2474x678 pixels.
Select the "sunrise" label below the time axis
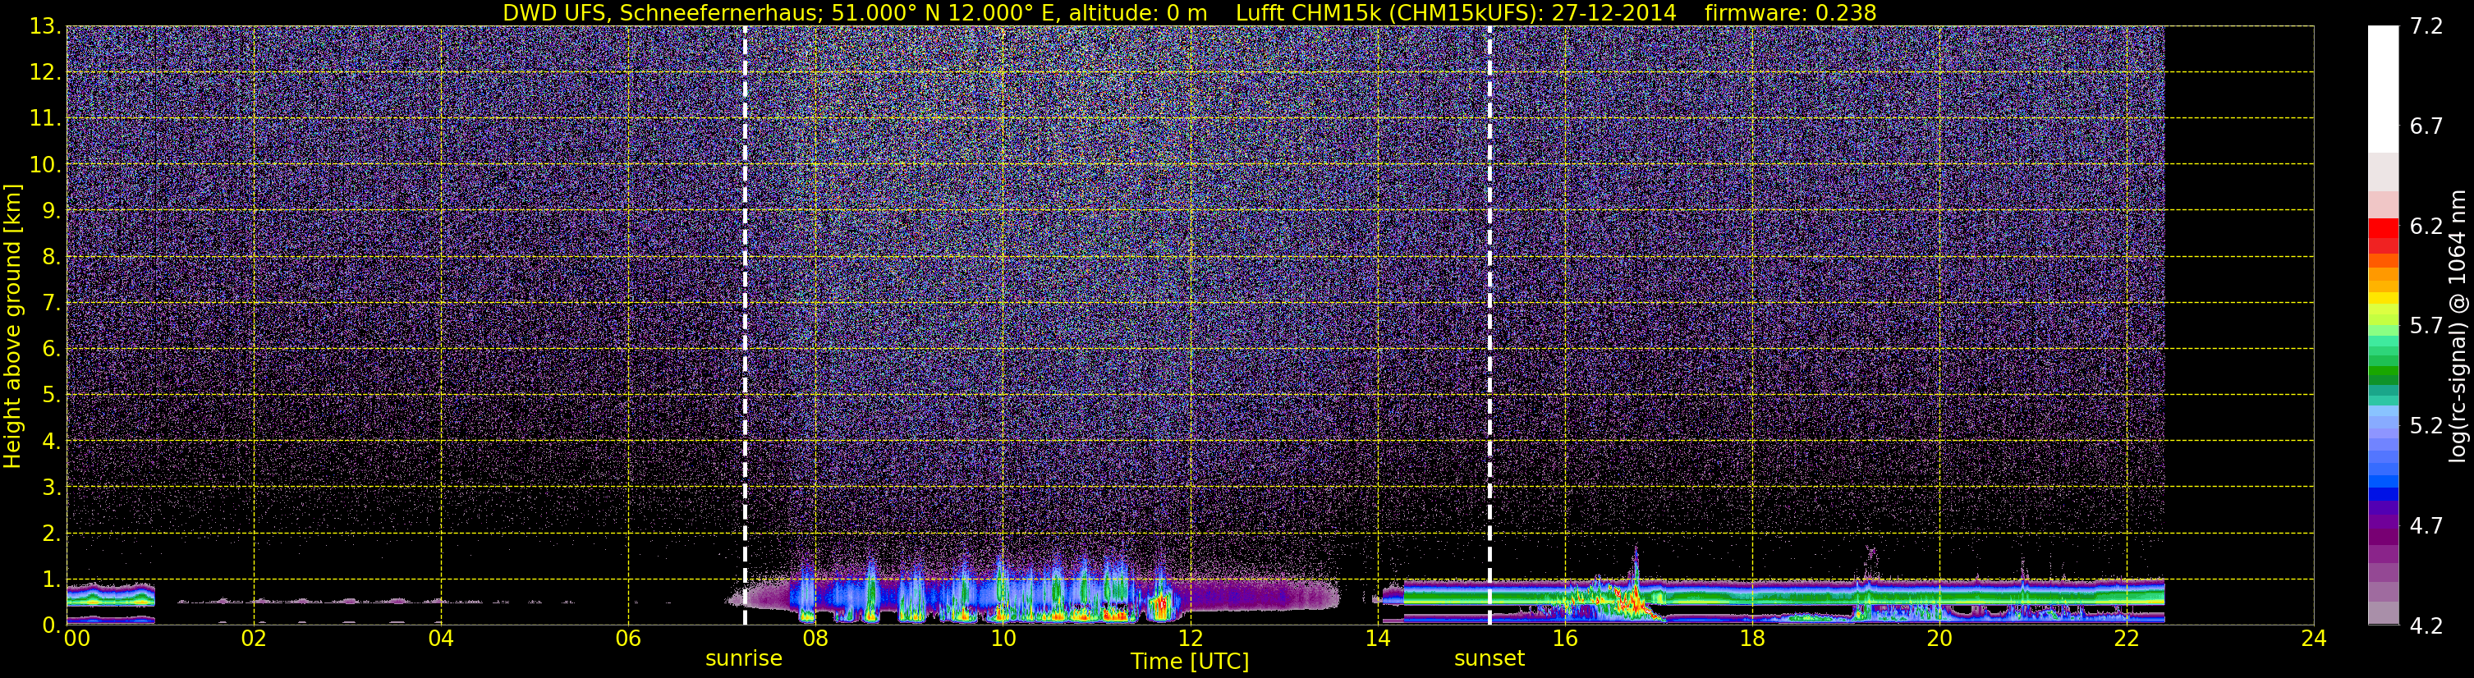pos(744,659)
